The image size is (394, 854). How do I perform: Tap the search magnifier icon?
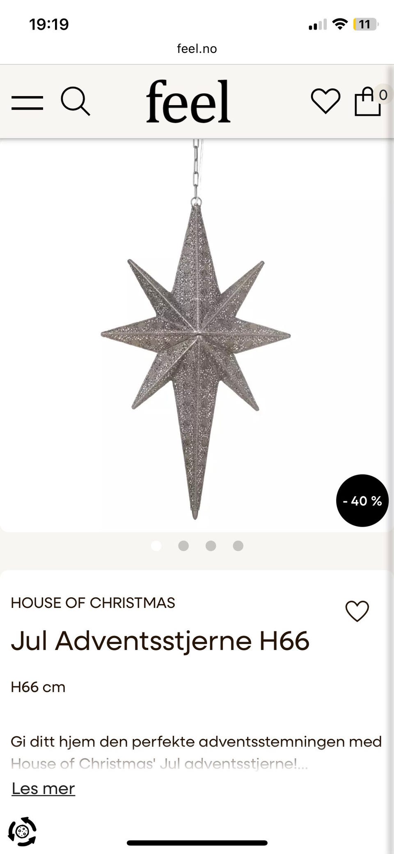[x=75, y=101]
